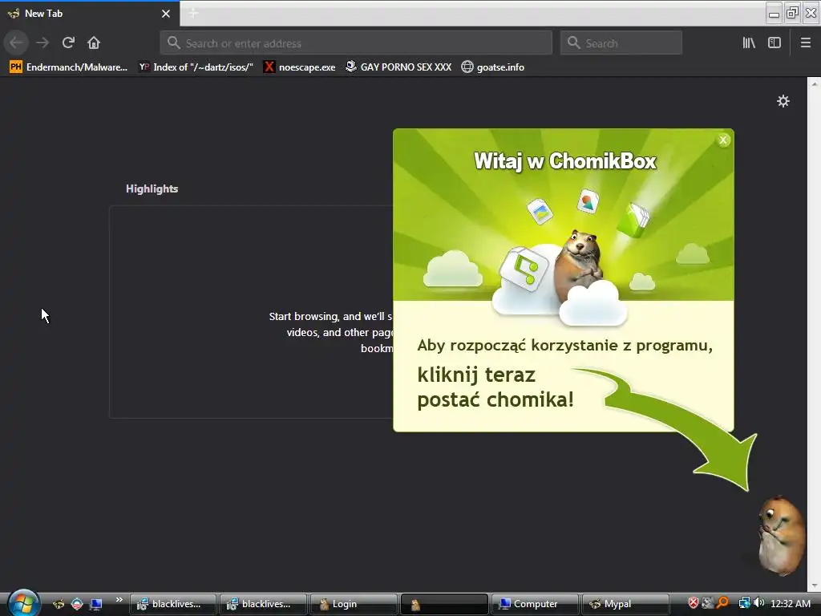This screenshot has height=616, width=821.
Task: Close the ChomikBox welcome popup
Action: [723, 140]
